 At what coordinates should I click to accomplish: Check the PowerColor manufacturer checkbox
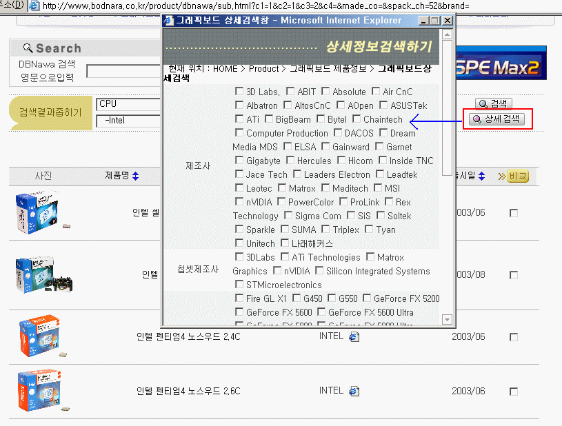coord(281,201)
